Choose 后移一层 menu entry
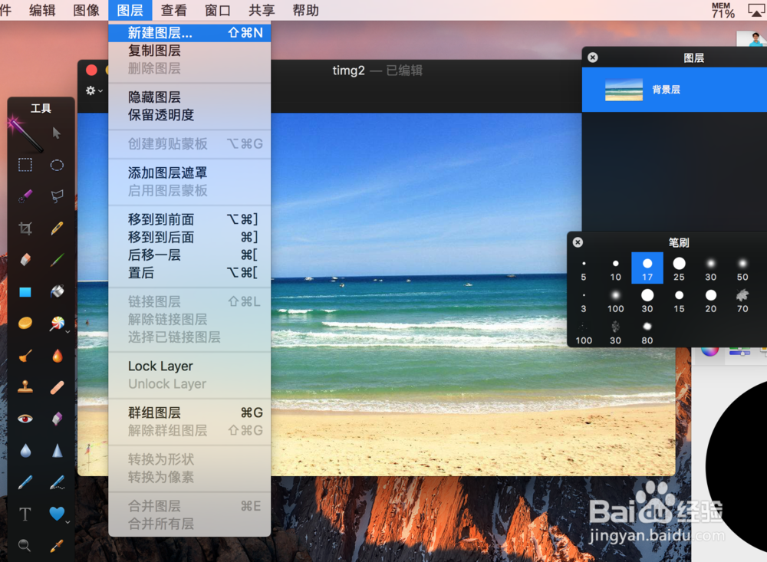The height and width of the screenshot is (562, 767). (189, 255)
